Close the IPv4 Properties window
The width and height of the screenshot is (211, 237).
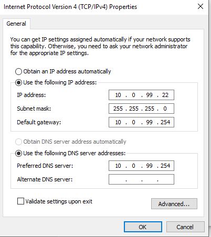pos(201,6)
